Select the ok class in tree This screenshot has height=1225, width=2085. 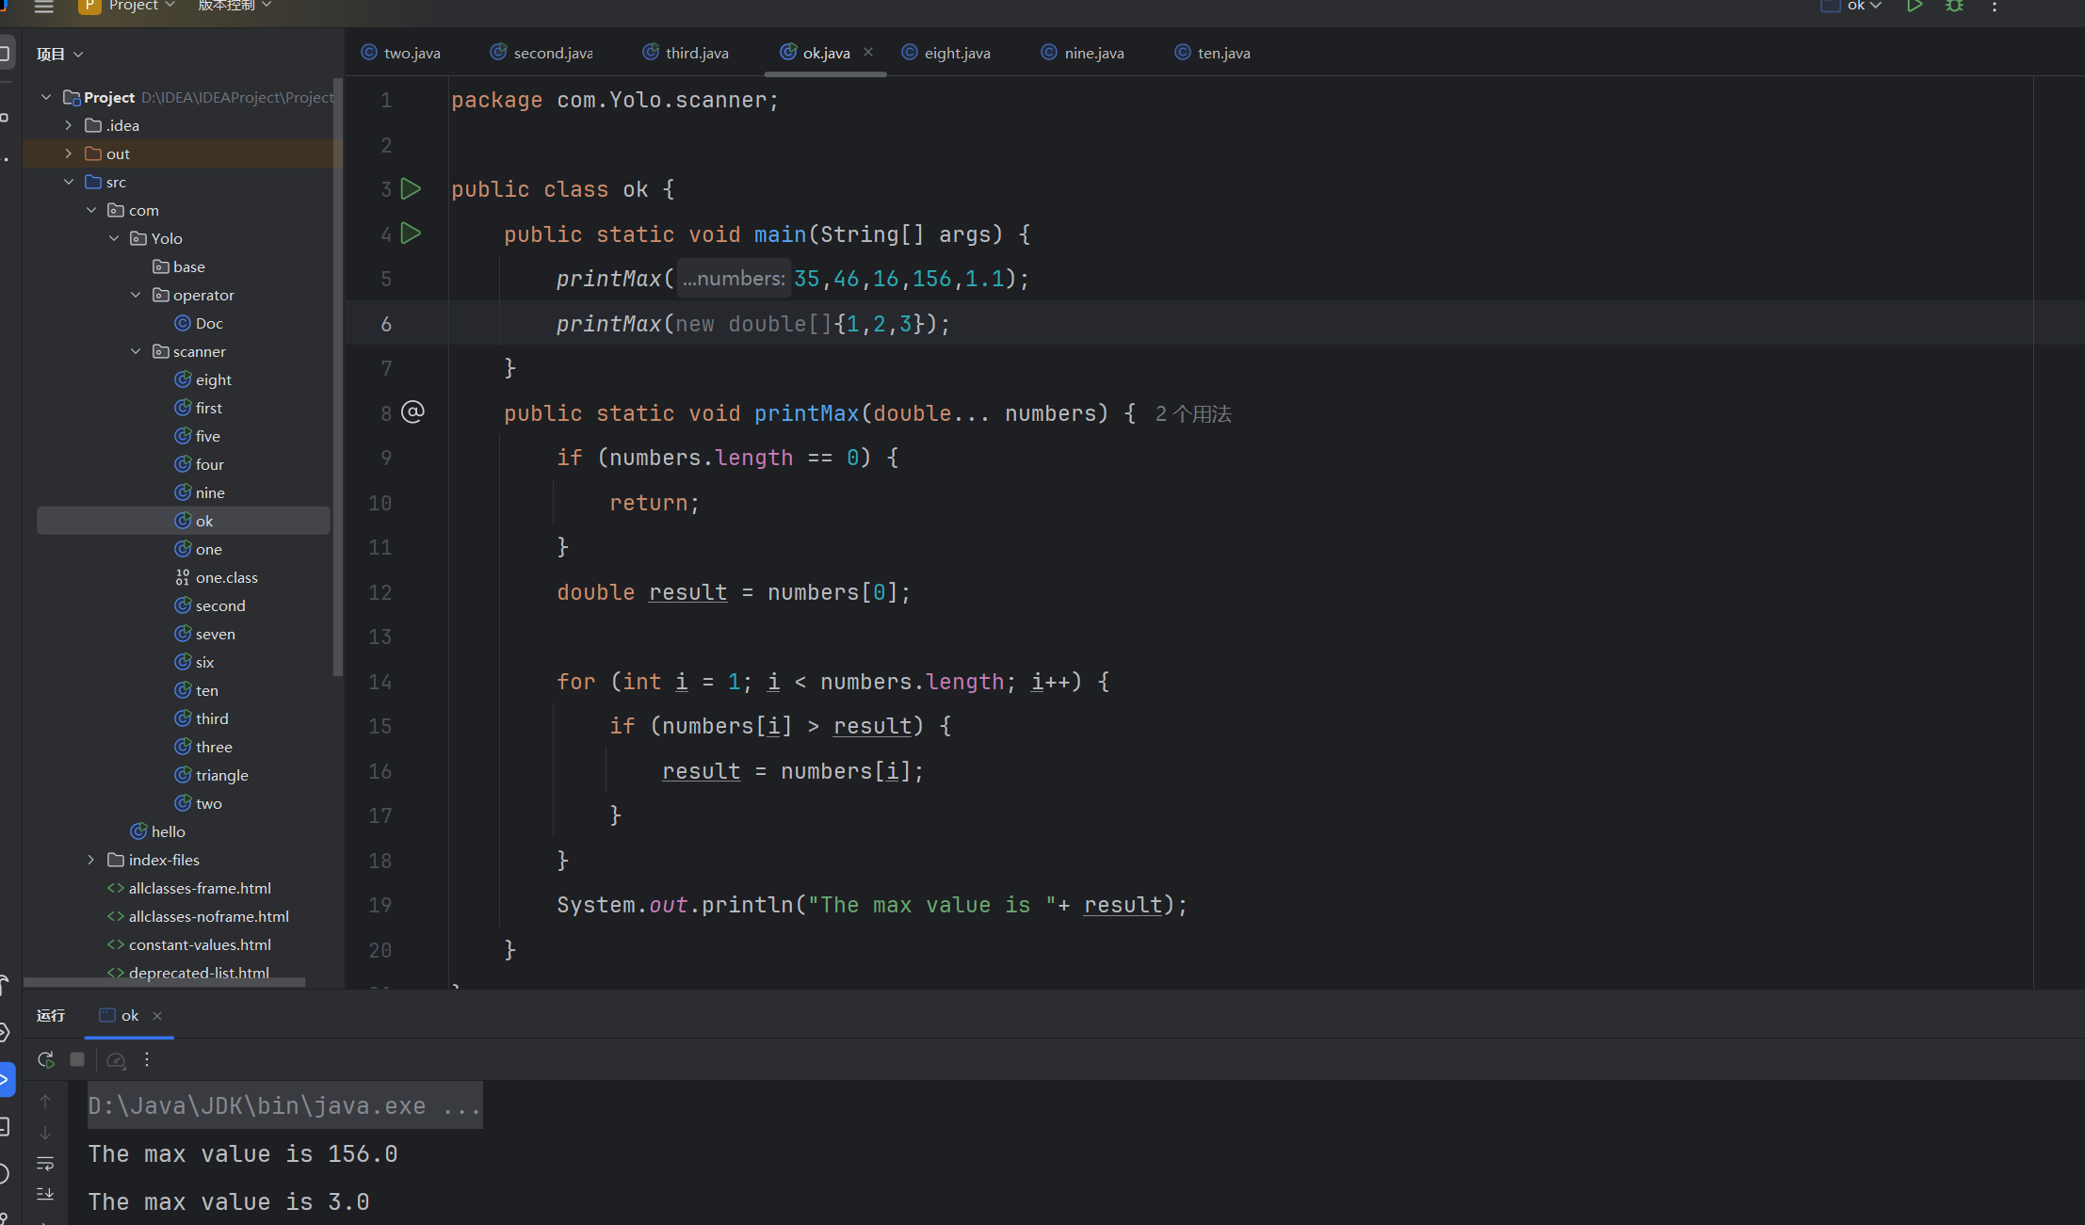pyautogui.click(x=183, y=521)
